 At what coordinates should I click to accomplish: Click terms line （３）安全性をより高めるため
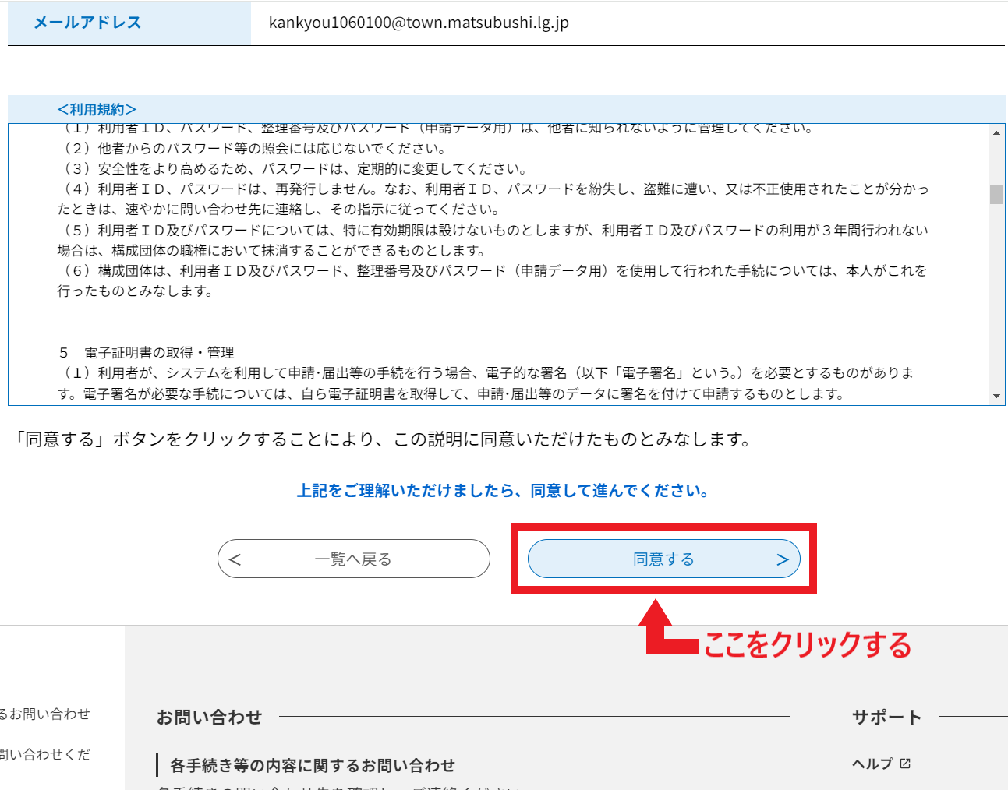click(293, 168)
